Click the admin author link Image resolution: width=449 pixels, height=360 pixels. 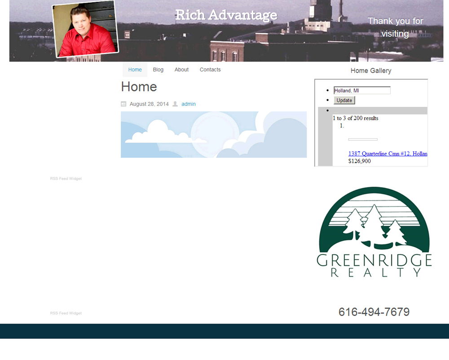[x=189, y=104]
